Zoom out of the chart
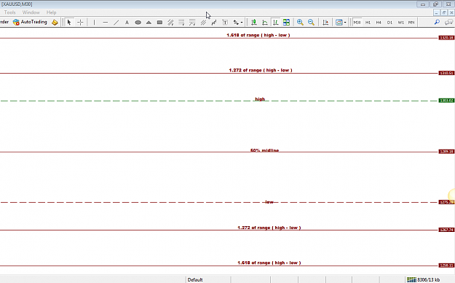Image resolution: width=455 pixels, height=283 pixels. pyautogui.click(x=311, y=23)
